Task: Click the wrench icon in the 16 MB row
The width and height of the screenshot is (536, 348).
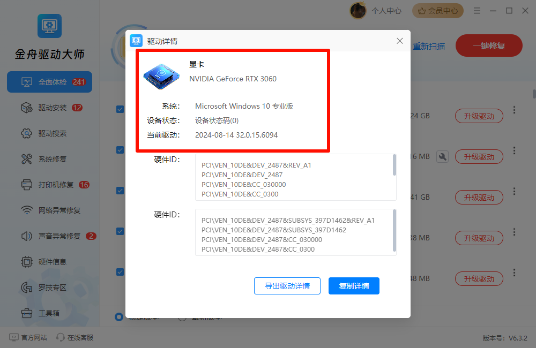Action: [x=442, y=157]
